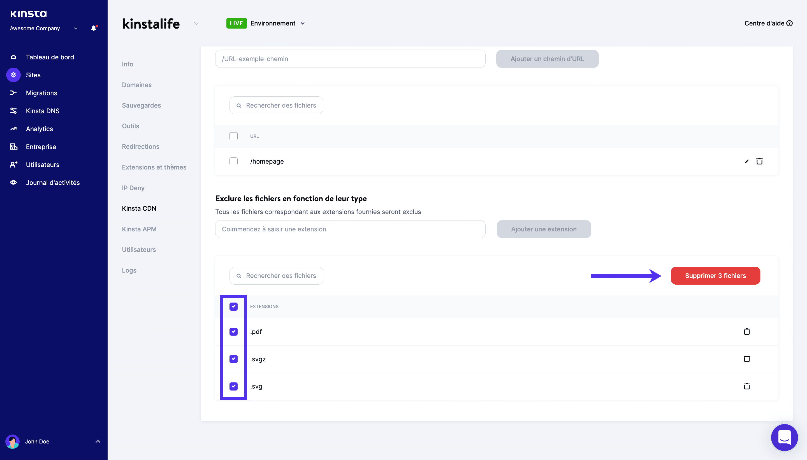Uncheck the EXTENSIONS select-all checkbox

click(x=233, y=306)
